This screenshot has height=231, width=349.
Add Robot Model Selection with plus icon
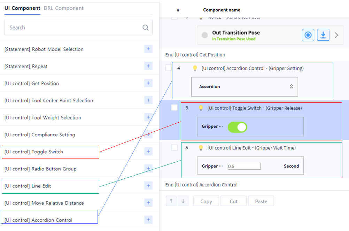tap(148, 49)
